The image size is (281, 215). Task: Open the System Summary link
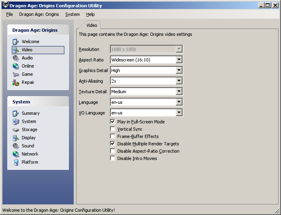[x=31, y=113]
